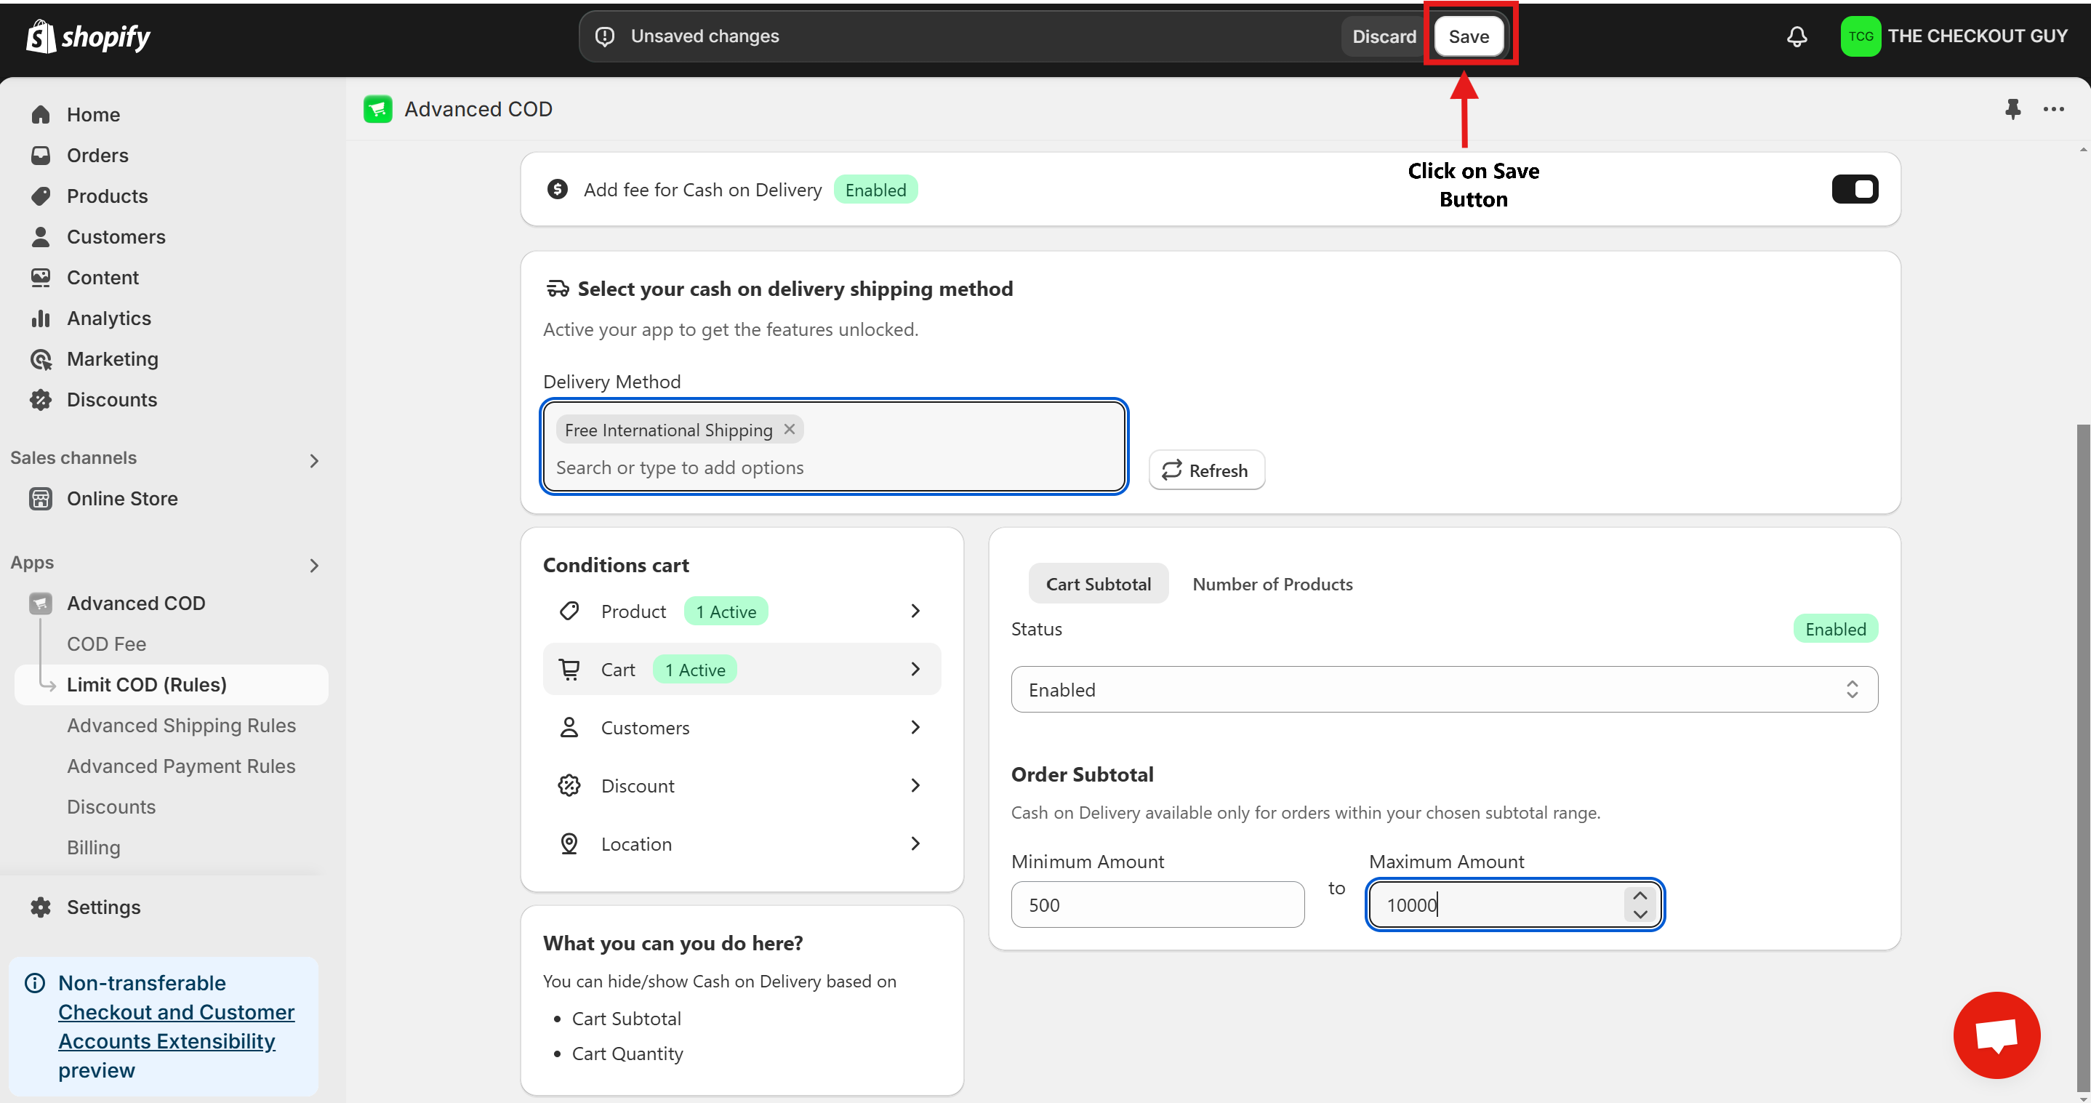Screen dimensions: 2091x1103
Task: Toggle the Add fee for Cash on Delivery switch
Action: [1855, 189]
